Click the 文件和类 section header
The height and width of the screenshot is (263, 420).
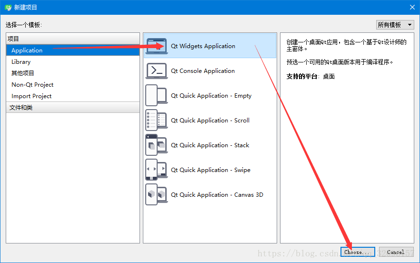(x=73, y=108)
